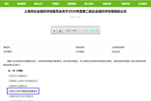Viewport: 151px width, 101px height.
Task: Click the publish date 2020-11-25
Action: (x=75, y=17)
